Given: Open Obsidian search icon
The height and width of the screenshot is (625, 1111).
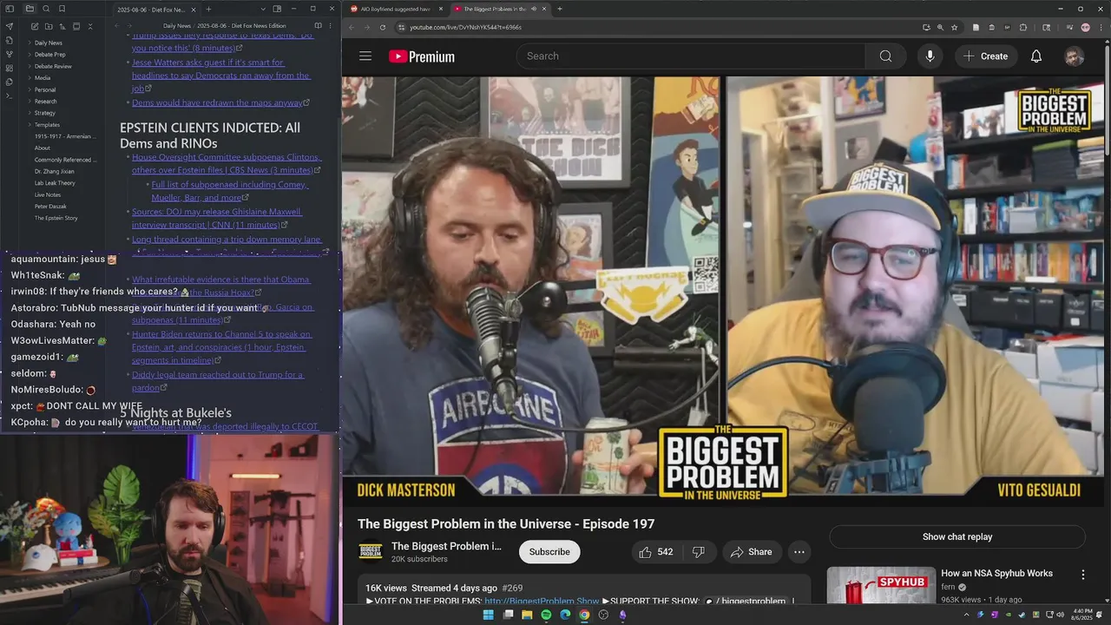Looking at the screenshot, I should [x=46, y=9].
